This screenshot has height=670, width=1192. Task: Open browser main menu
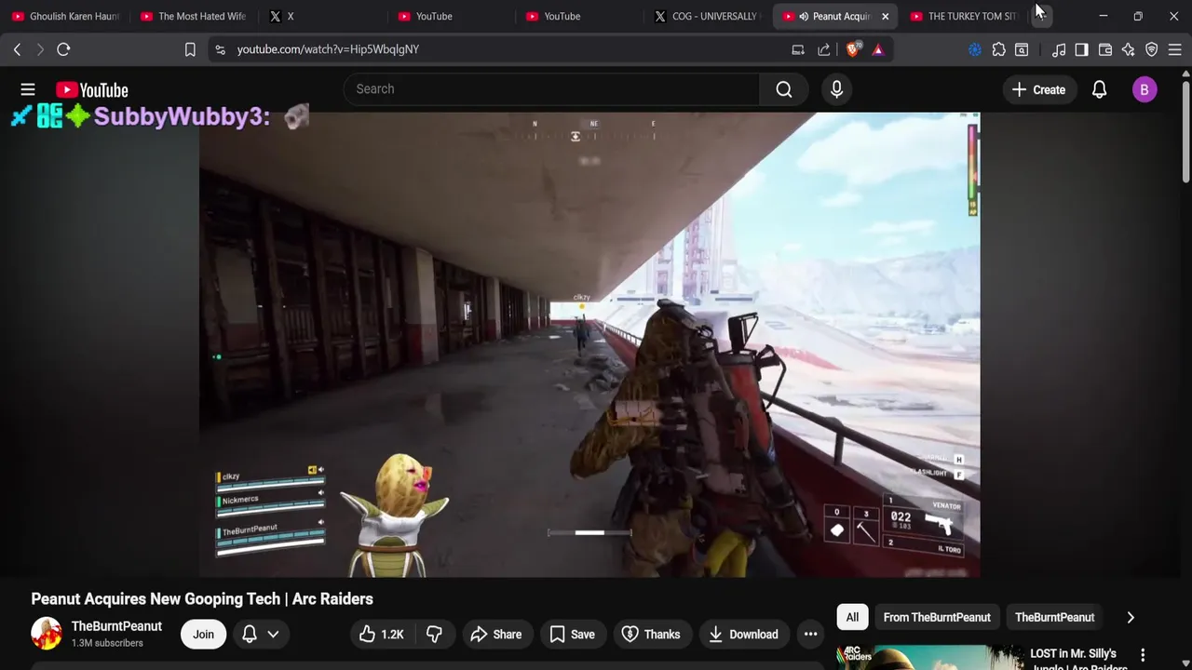click(1175, 49)
